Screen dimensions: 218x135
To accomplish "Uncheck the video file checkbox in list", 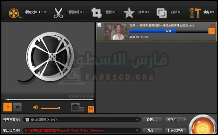I will pyautogui.click(x=99, y=25).
